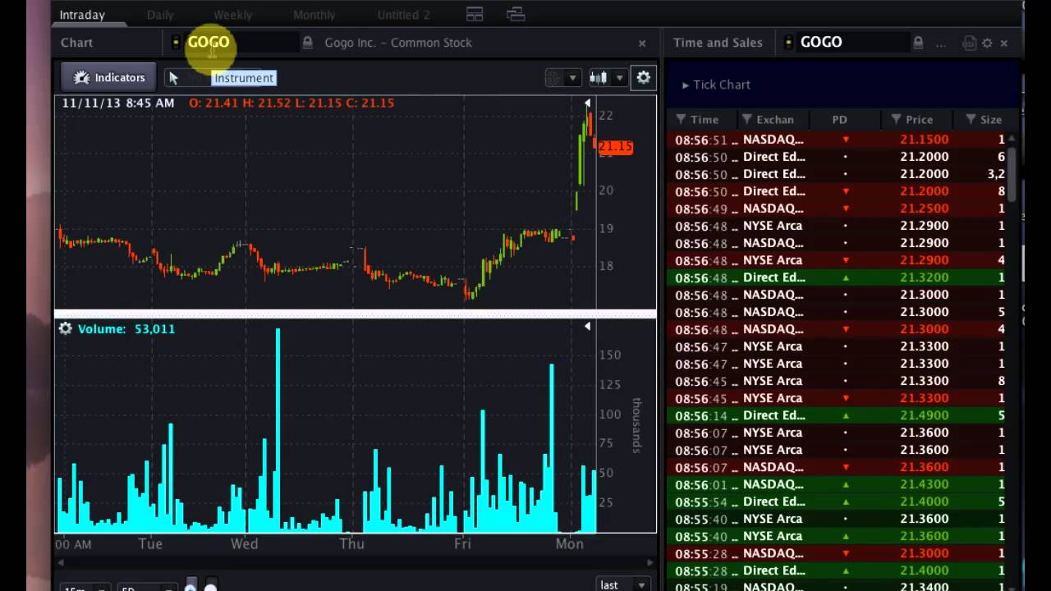Click the price cell 21.2500
The width and height of the screenshot is (1051, 591).
coord(924,208)
